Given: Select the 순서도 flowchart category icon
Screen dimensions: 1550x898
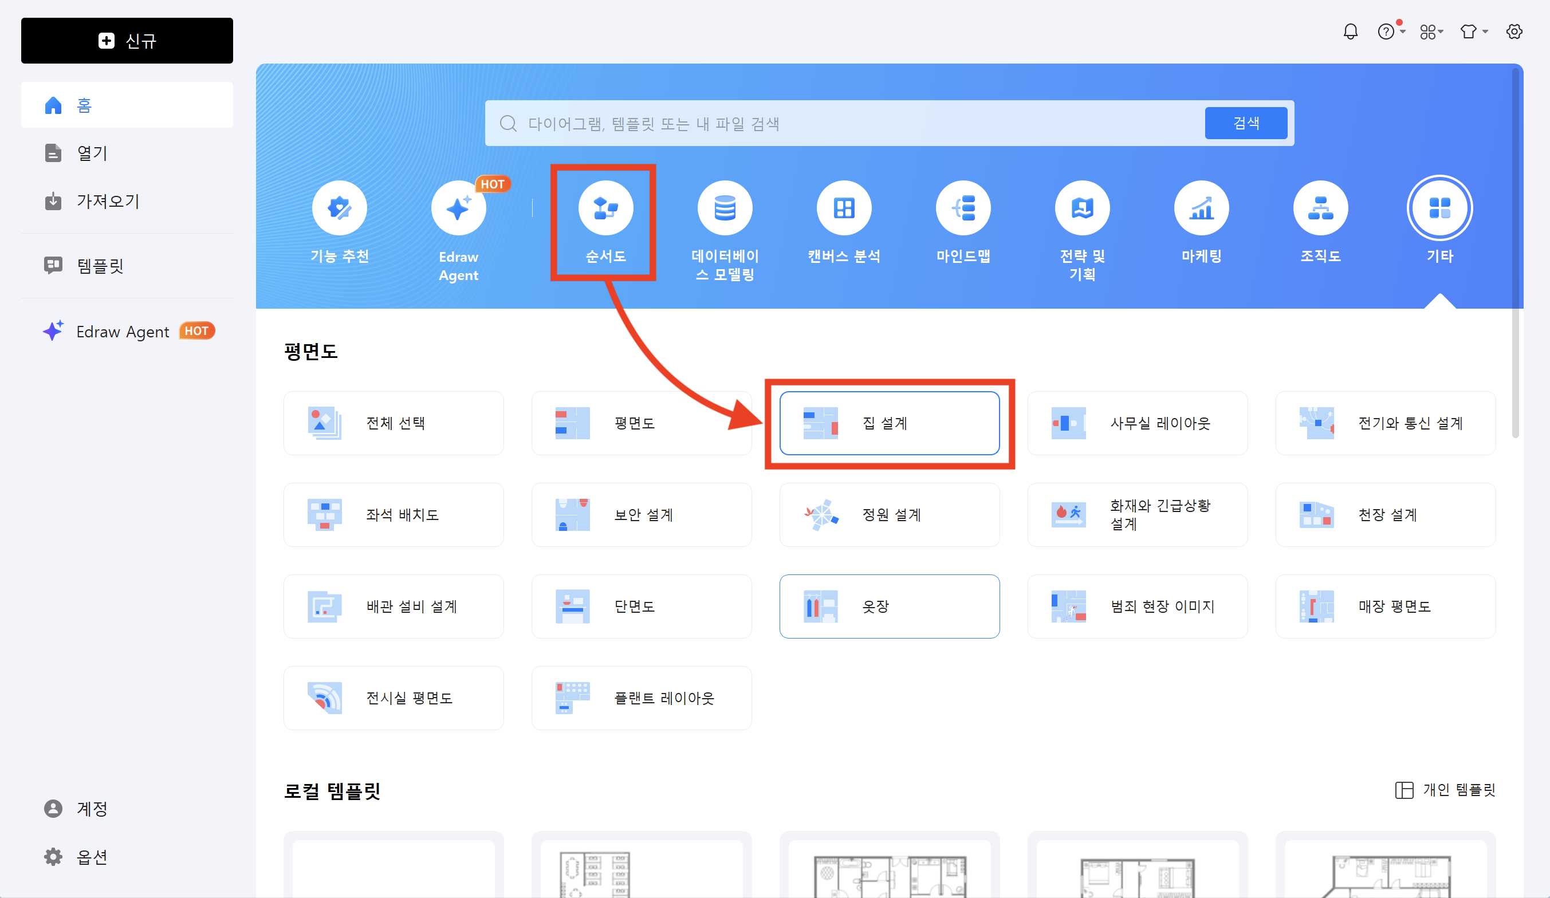Looking at the screenshot, I should (605, 208).
